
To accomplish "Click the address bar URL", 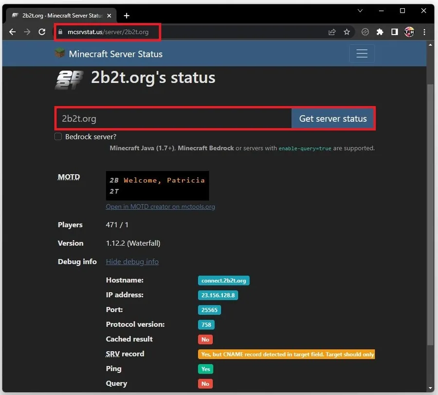I will pos(108,32).
